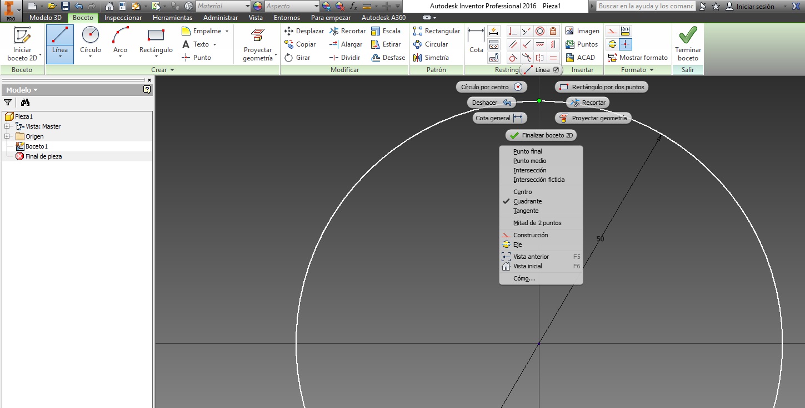
Task: Select the Cota dimension tool
Action: (476, 41)
